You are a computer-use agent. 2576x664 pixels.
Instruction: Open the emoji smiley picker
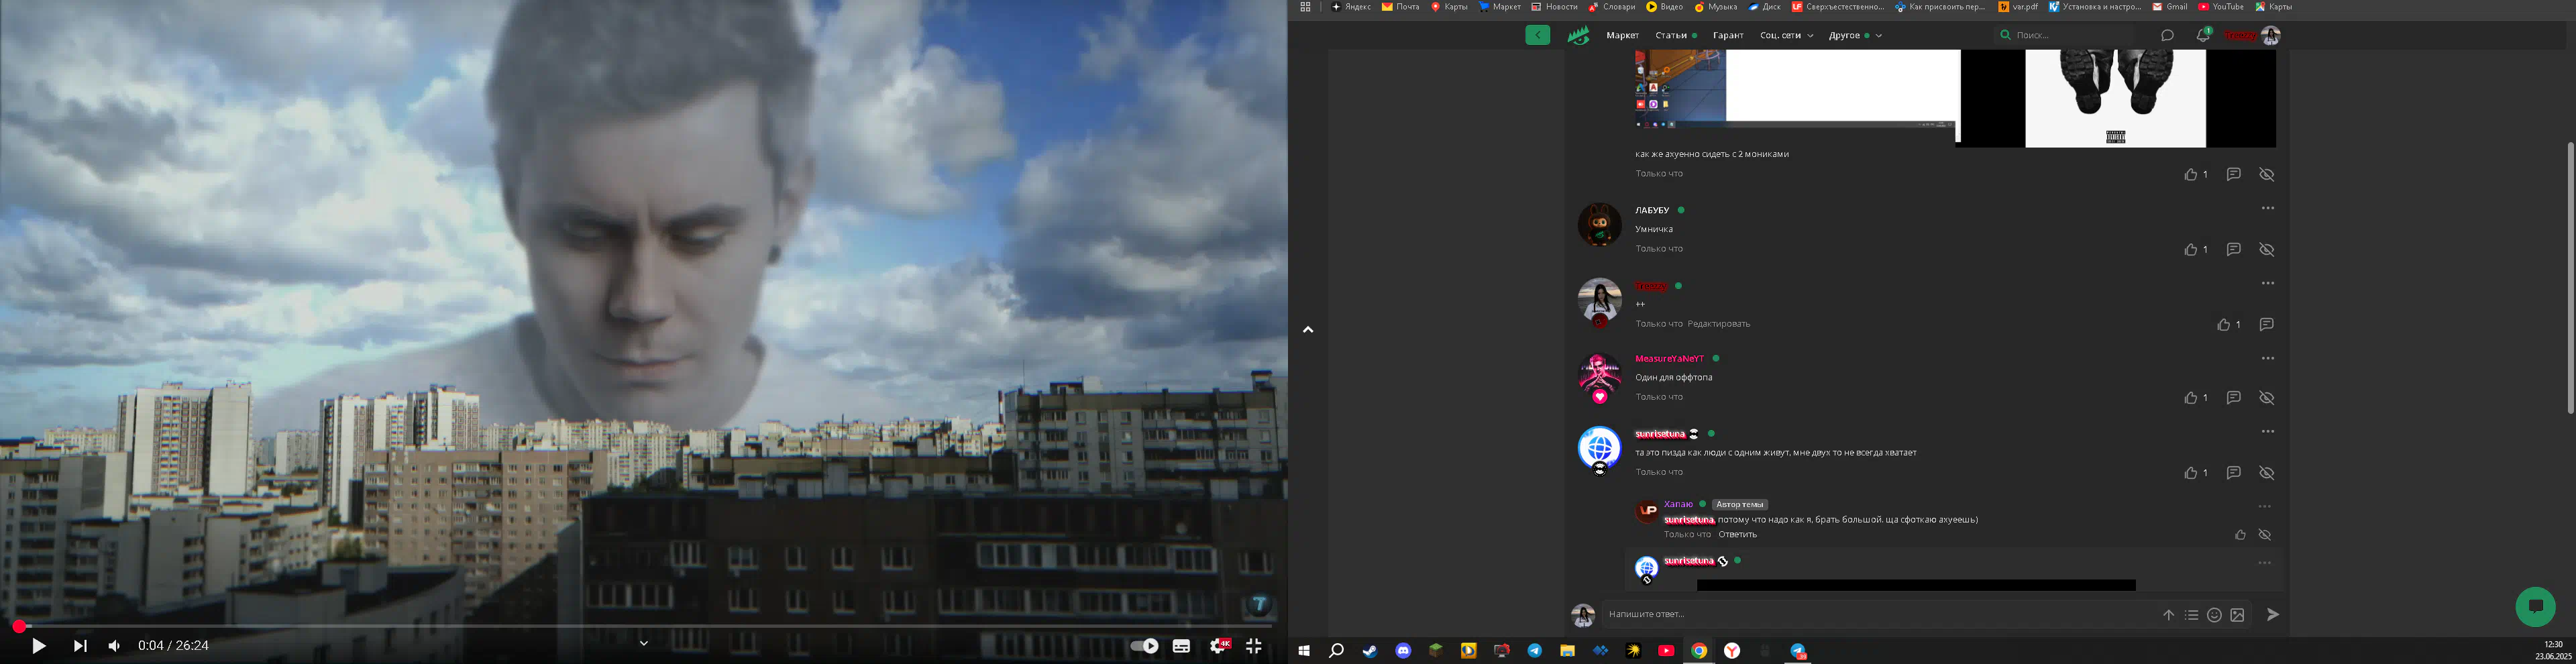coord(2214,616)
